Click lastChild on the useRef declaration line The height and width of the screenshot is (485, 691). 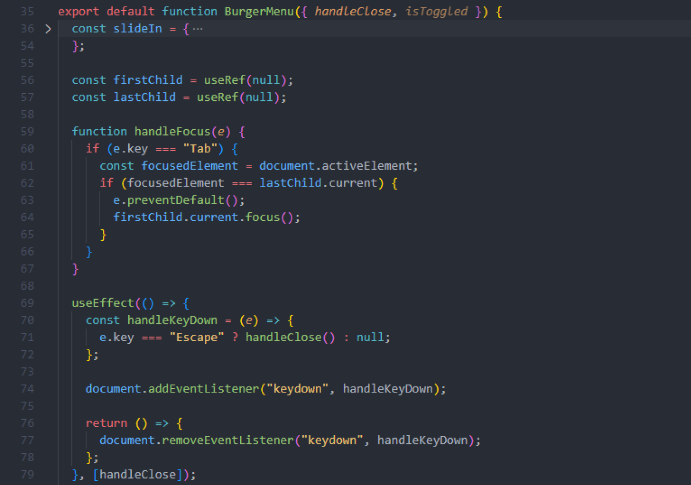click(145, 98)
